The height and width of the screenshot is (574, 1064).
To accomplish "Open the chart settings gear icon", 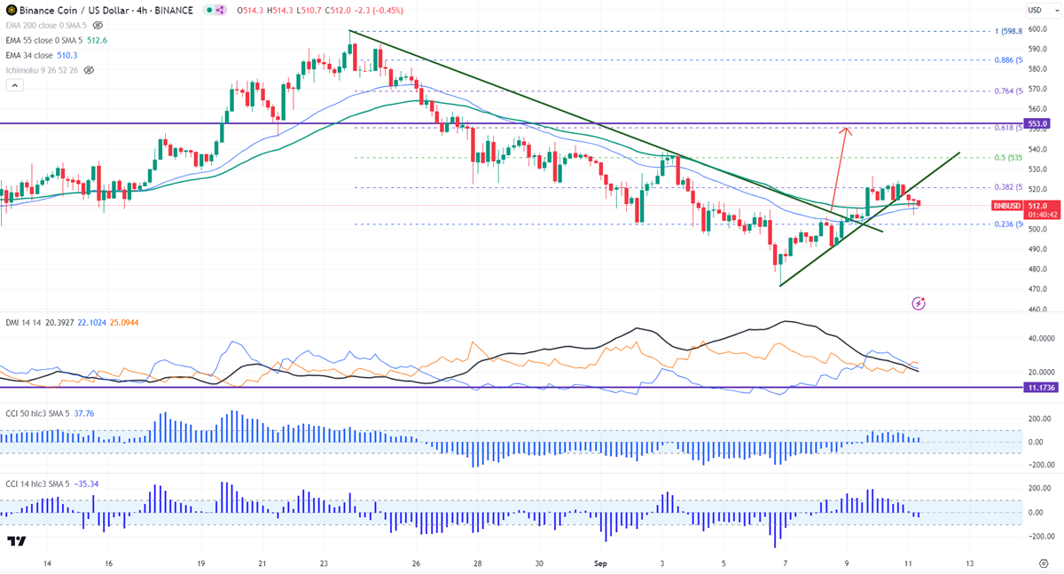I will coord(1042,563).
